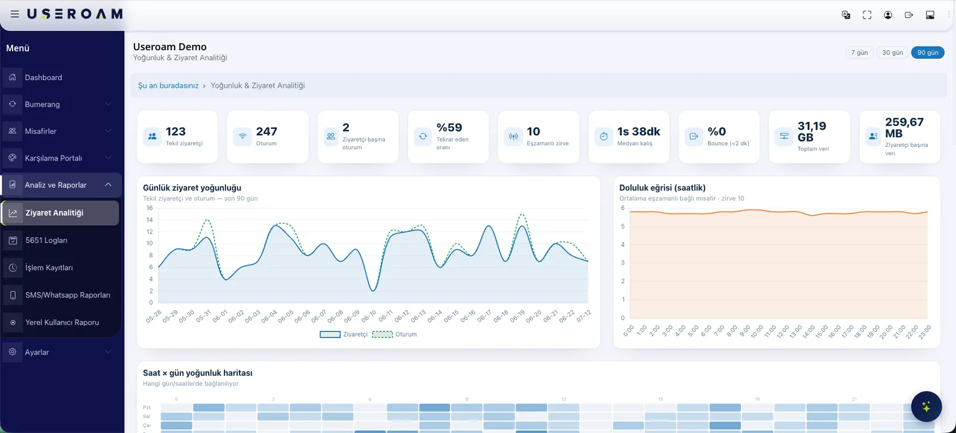Go to İşlem Kayıtları in sidebar
The image size is (956, 433).
pyautogui.click(x=61, y=268)
